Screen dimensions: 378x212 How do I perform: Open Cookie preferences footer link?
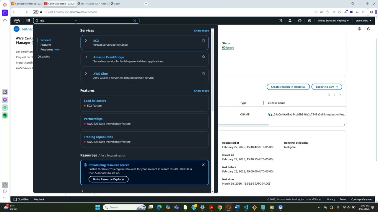pos(361,199)
